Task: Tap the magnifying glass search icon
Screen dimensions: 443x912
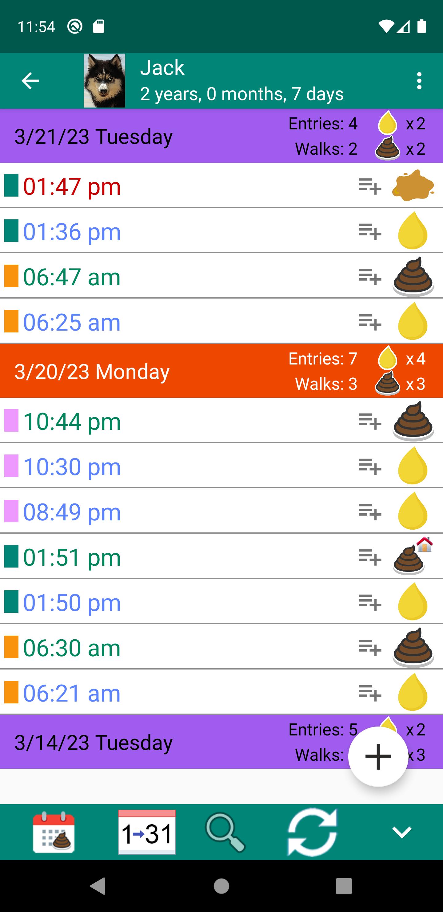Action: point(225,832)
